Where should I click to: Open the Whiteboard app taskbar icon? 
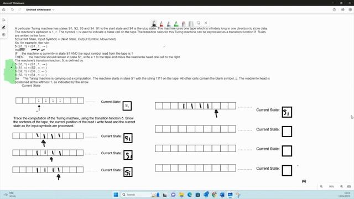230,195
